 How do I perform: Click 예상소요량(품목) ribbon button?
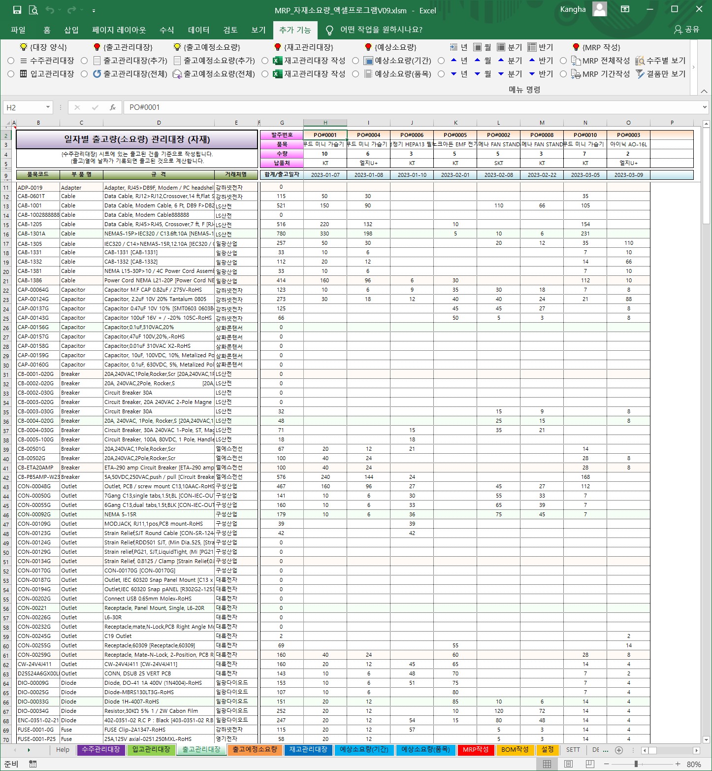(397, 73)
